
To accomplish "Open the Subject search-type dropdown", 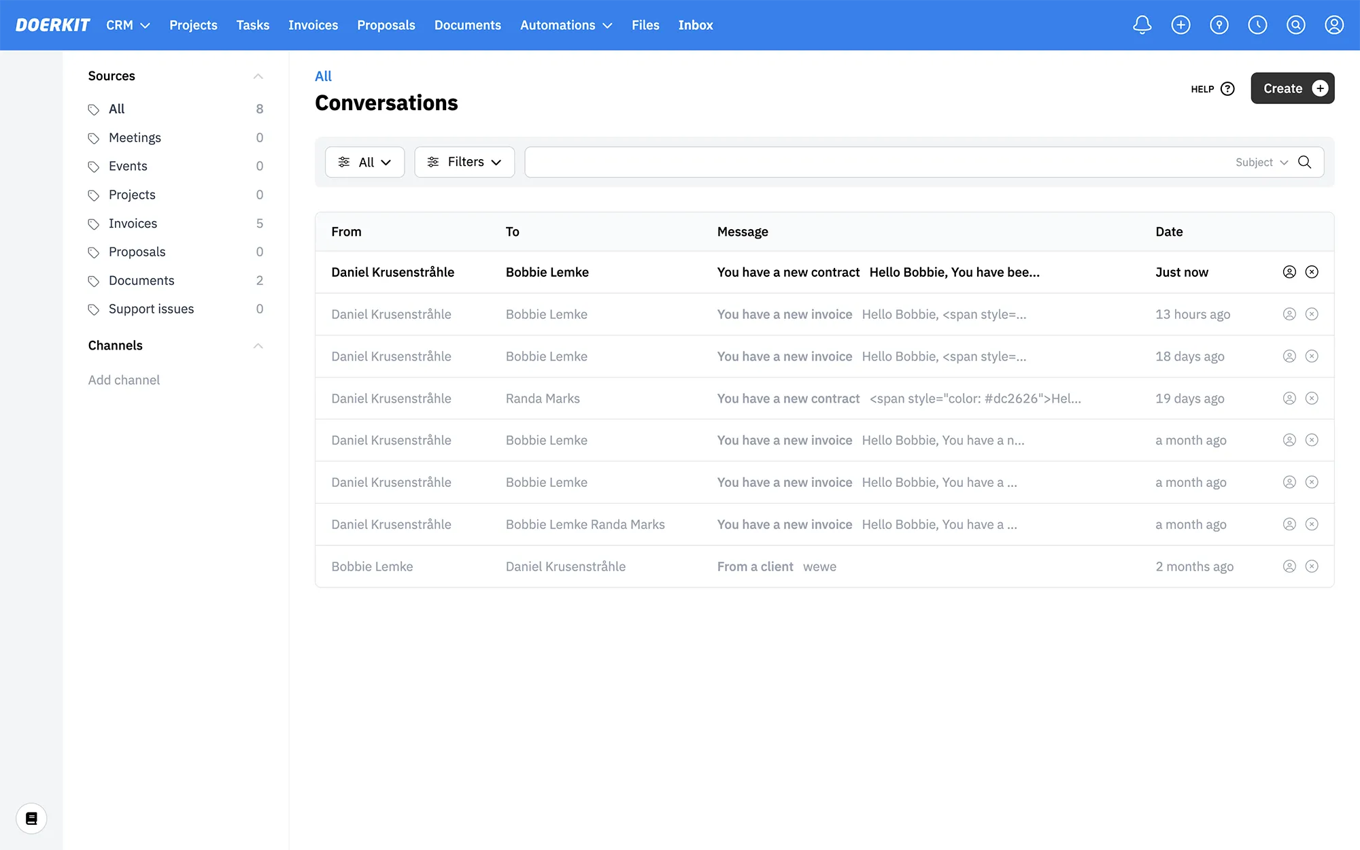I will click(x=1261, y=163).
